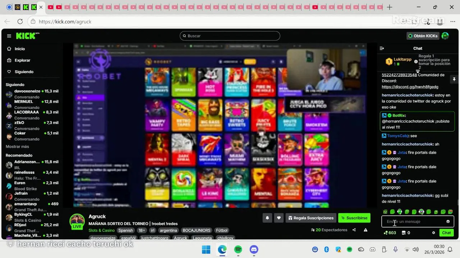
Task: Click the report warning triangle icon
Action: 365,230
